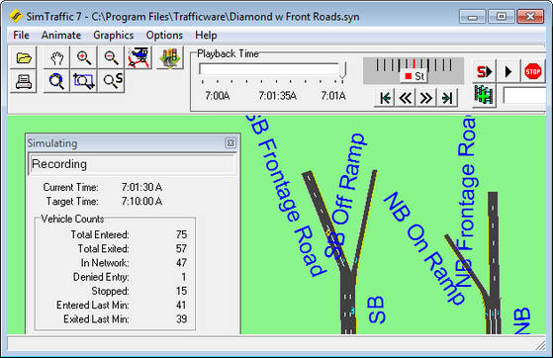Open file with the folder icon
This screenshot has height=358, width=553.
pyautogui.click(x=24, y=57)
